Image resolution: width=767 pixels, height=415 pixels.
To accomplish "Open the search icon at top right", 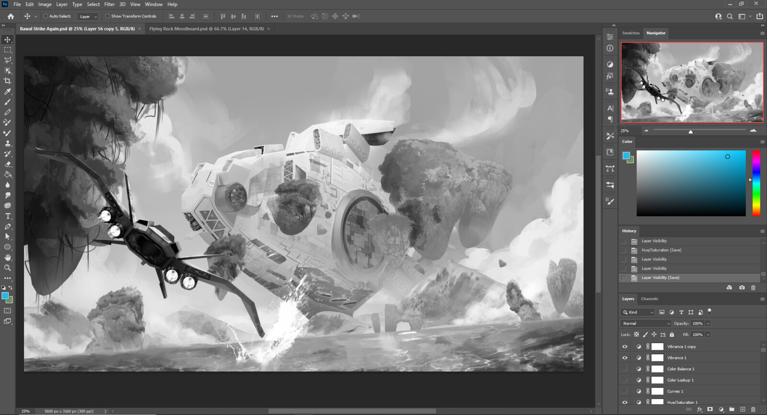I will pyautogui.click(x=730, y=16).
